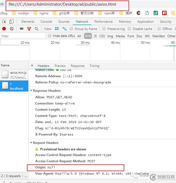Show the Preview detail tab

coord(60,66)
